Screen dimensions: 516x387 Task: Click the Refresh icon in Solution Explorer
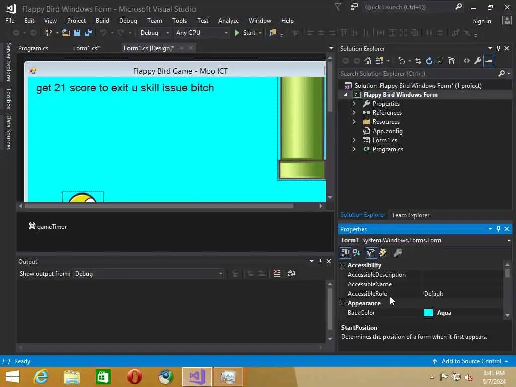click(x=429, y=61)
